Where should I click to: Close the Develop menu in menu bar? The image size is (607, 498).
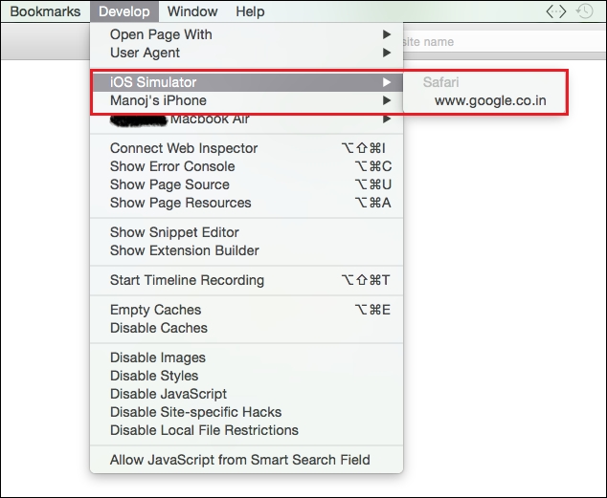click(x=124, y=11)
